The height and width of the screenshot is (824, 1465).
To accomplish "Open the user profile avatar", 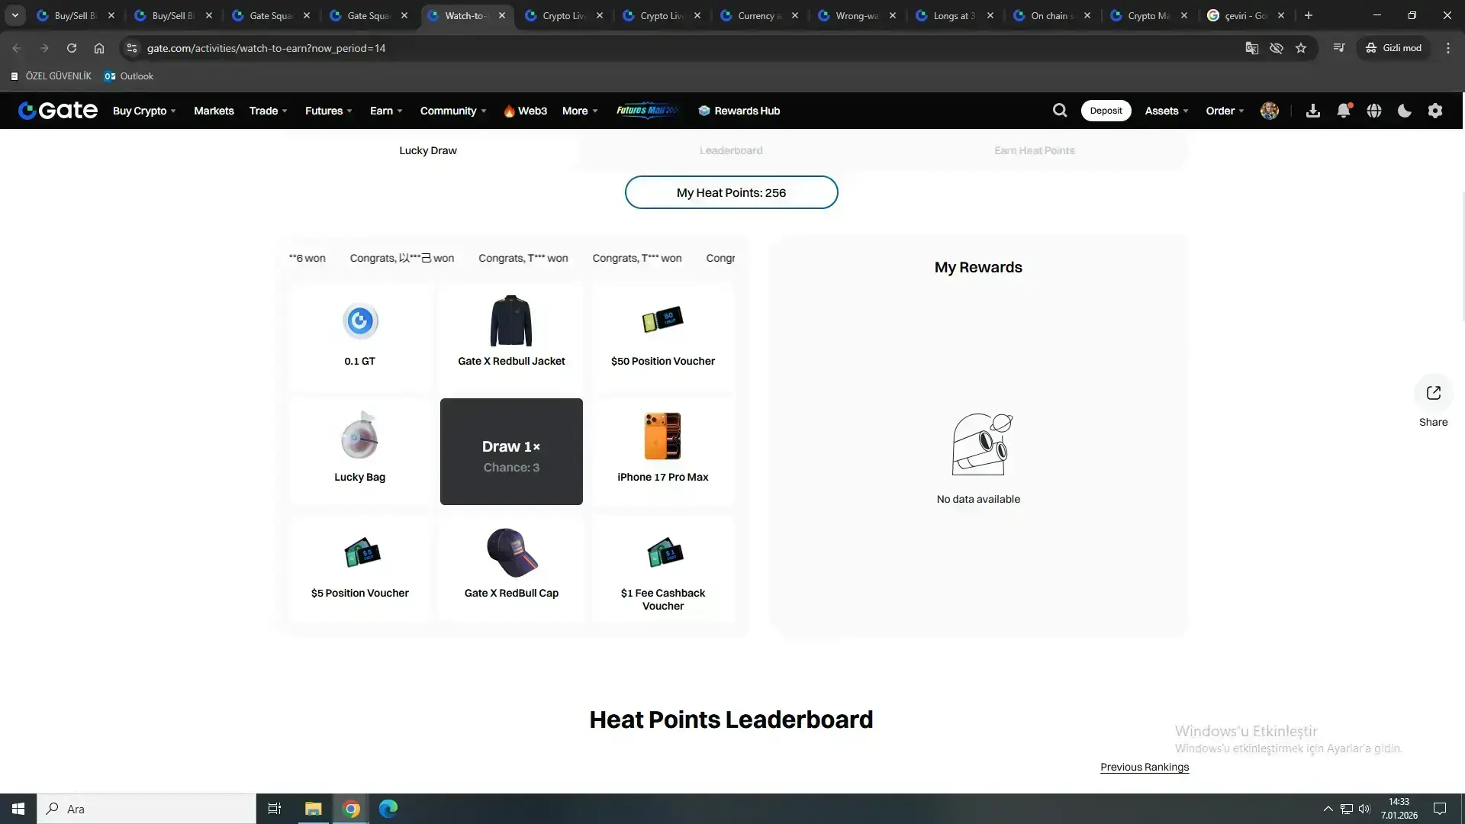I will (x=1270, y=111).
